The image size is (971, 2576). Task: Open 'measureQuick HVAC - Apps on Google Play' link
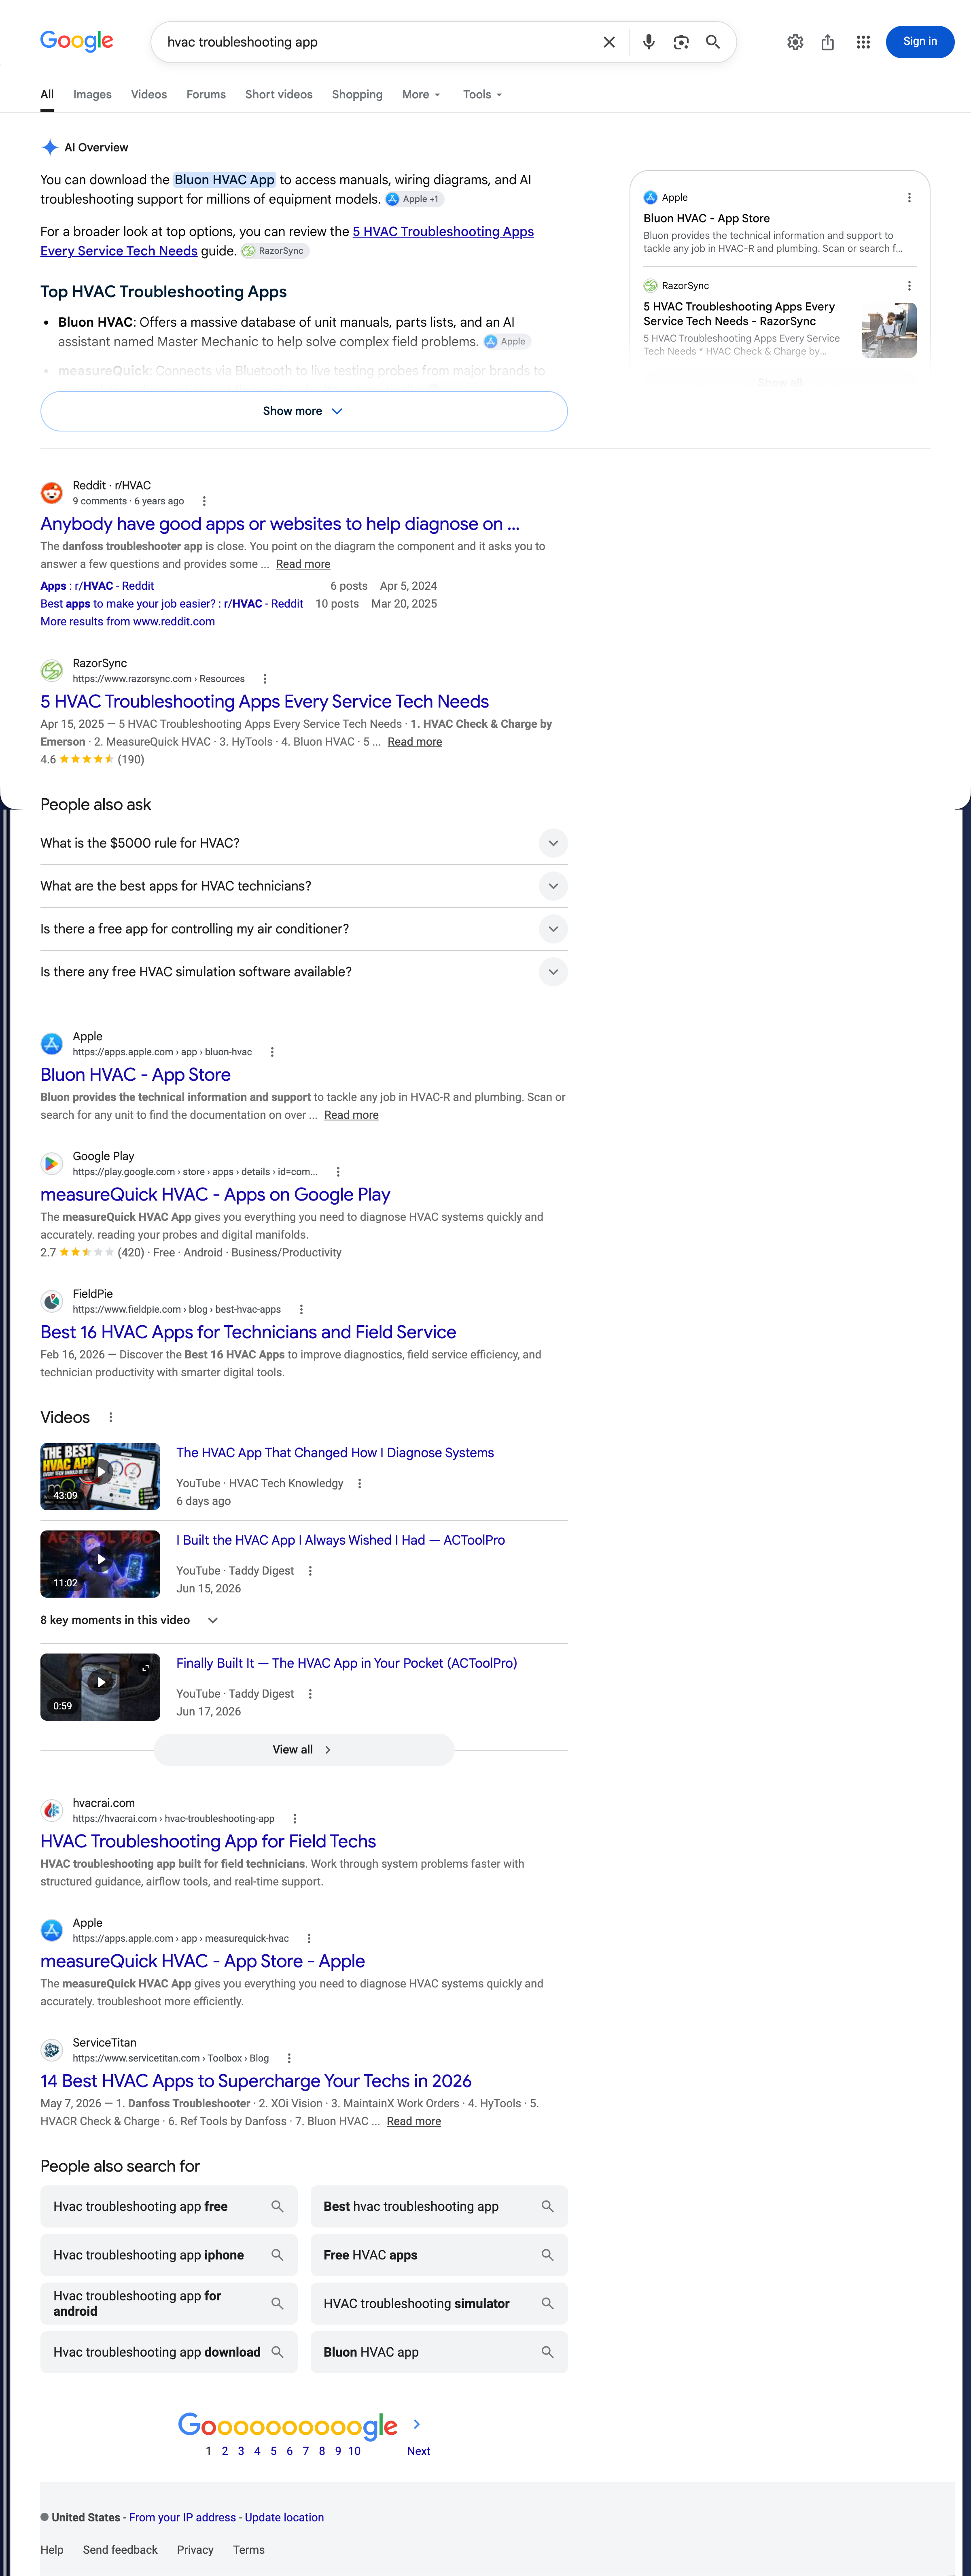(215, 1194)
